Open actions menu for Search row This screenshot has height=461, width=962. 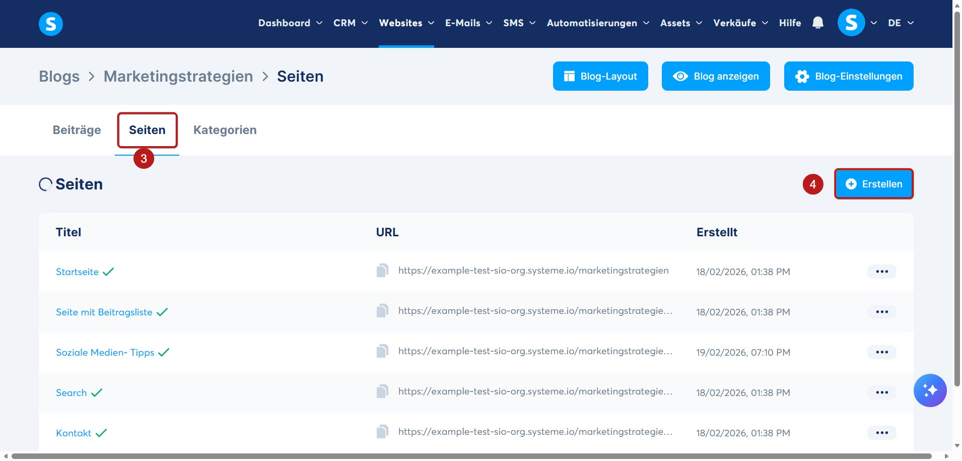881,392
